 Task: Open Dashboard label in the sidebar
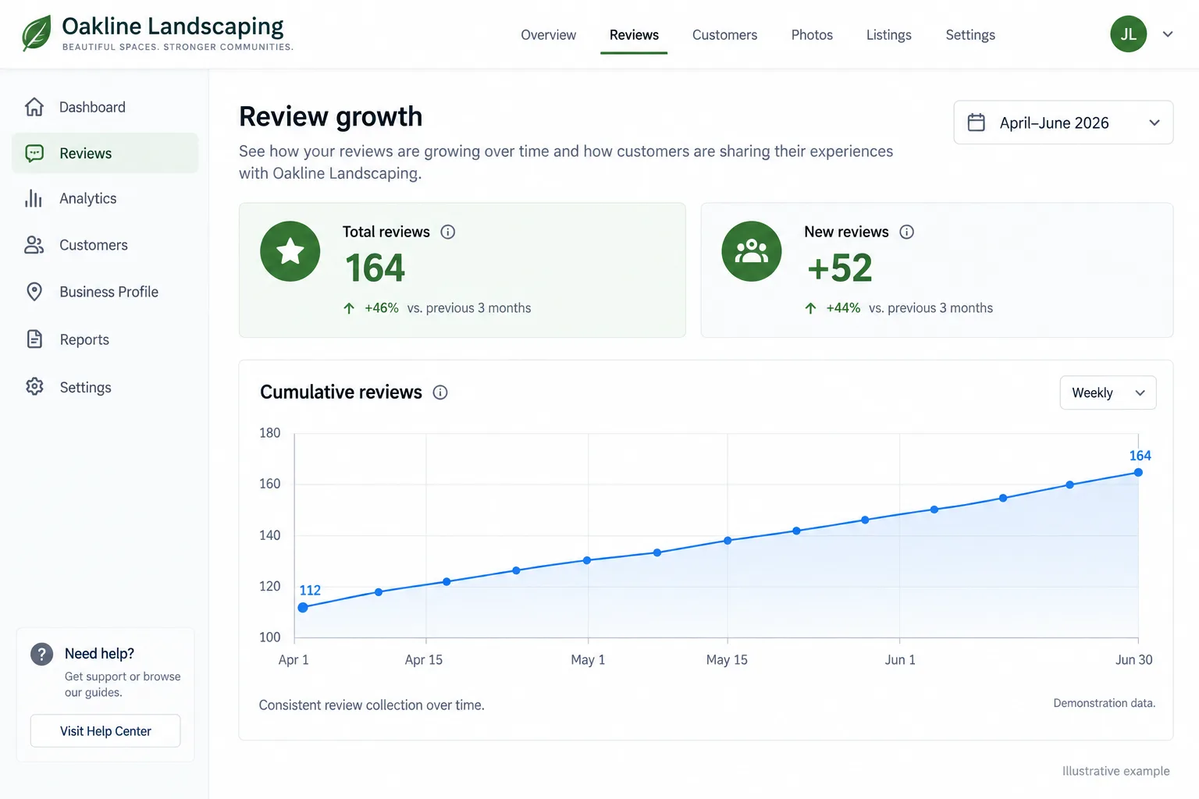point(92,107)
